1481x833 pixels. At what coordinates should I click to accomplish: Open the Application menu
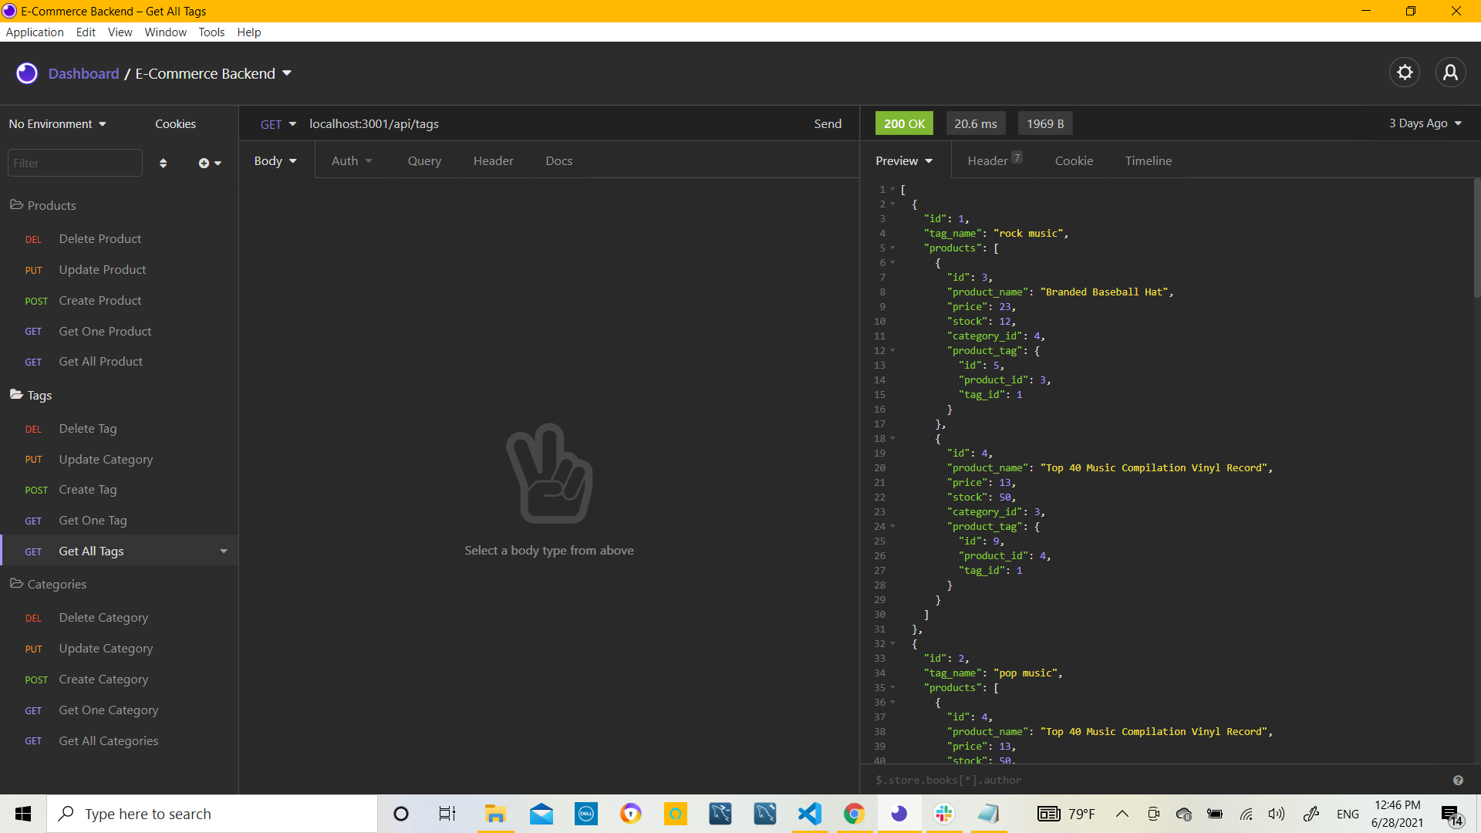coord(35,32)
